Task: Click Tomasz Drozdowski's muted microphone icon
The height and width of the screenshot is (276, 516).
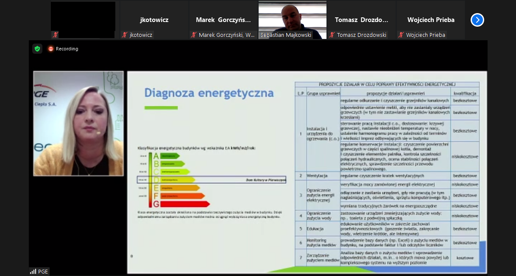Action: [x=332, y=35]
